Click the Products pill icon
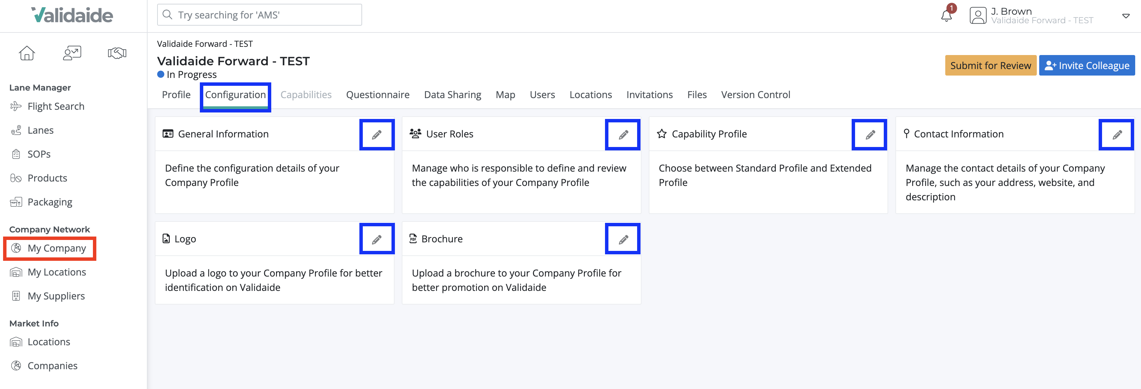This screenshot has width=1141, height=389. pyautogui.click(x=16, y=178)
